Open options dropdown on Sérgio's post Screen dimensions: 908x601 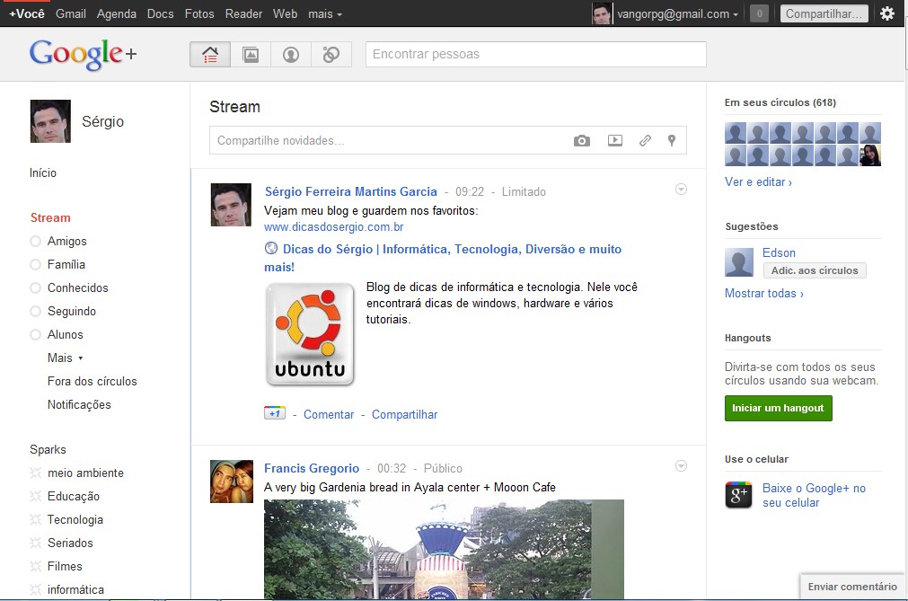pos(681,190)
